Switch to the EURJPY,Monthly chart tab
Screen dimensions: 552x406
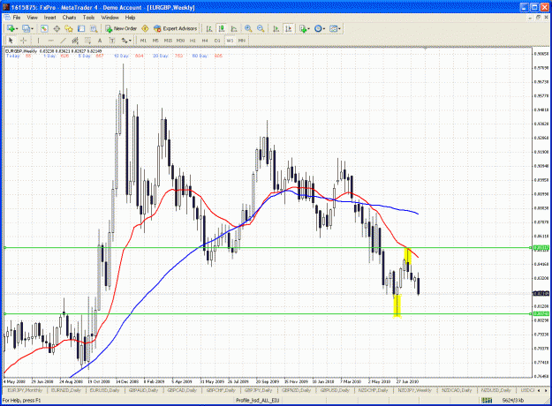pyautogui.click(x=25, y=390)
